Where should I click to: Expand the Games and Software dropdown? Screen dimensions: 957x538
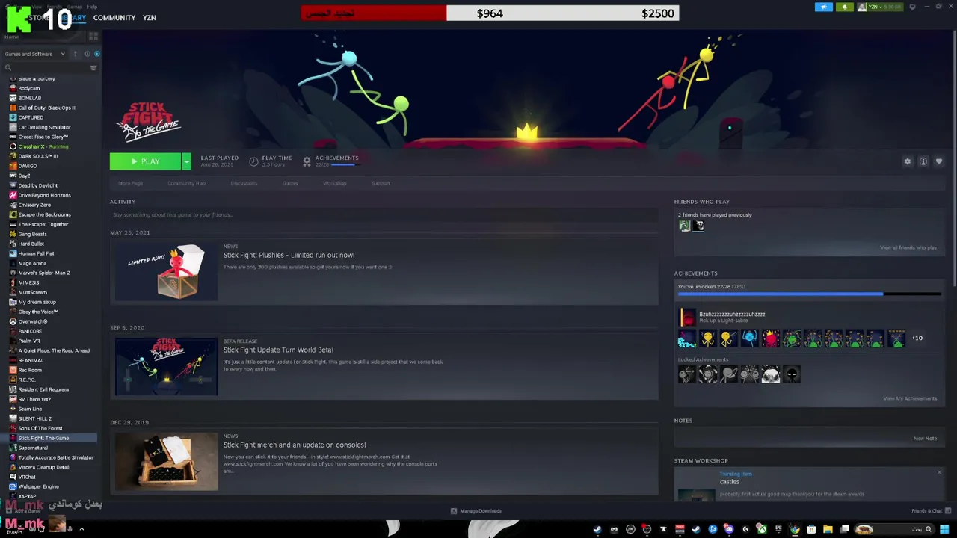(x=34, y=54)
